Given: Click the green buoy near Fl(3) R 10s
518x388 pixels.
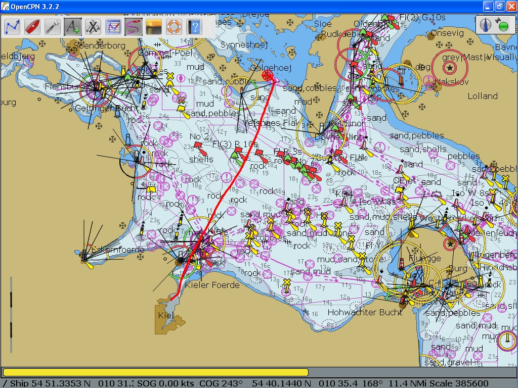Looking at the screenshot, I should tap(235, 155).
